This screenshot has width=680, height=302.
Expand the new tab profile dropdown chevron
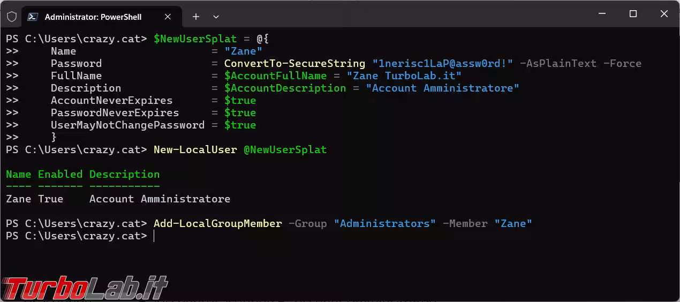click(216, 17)
